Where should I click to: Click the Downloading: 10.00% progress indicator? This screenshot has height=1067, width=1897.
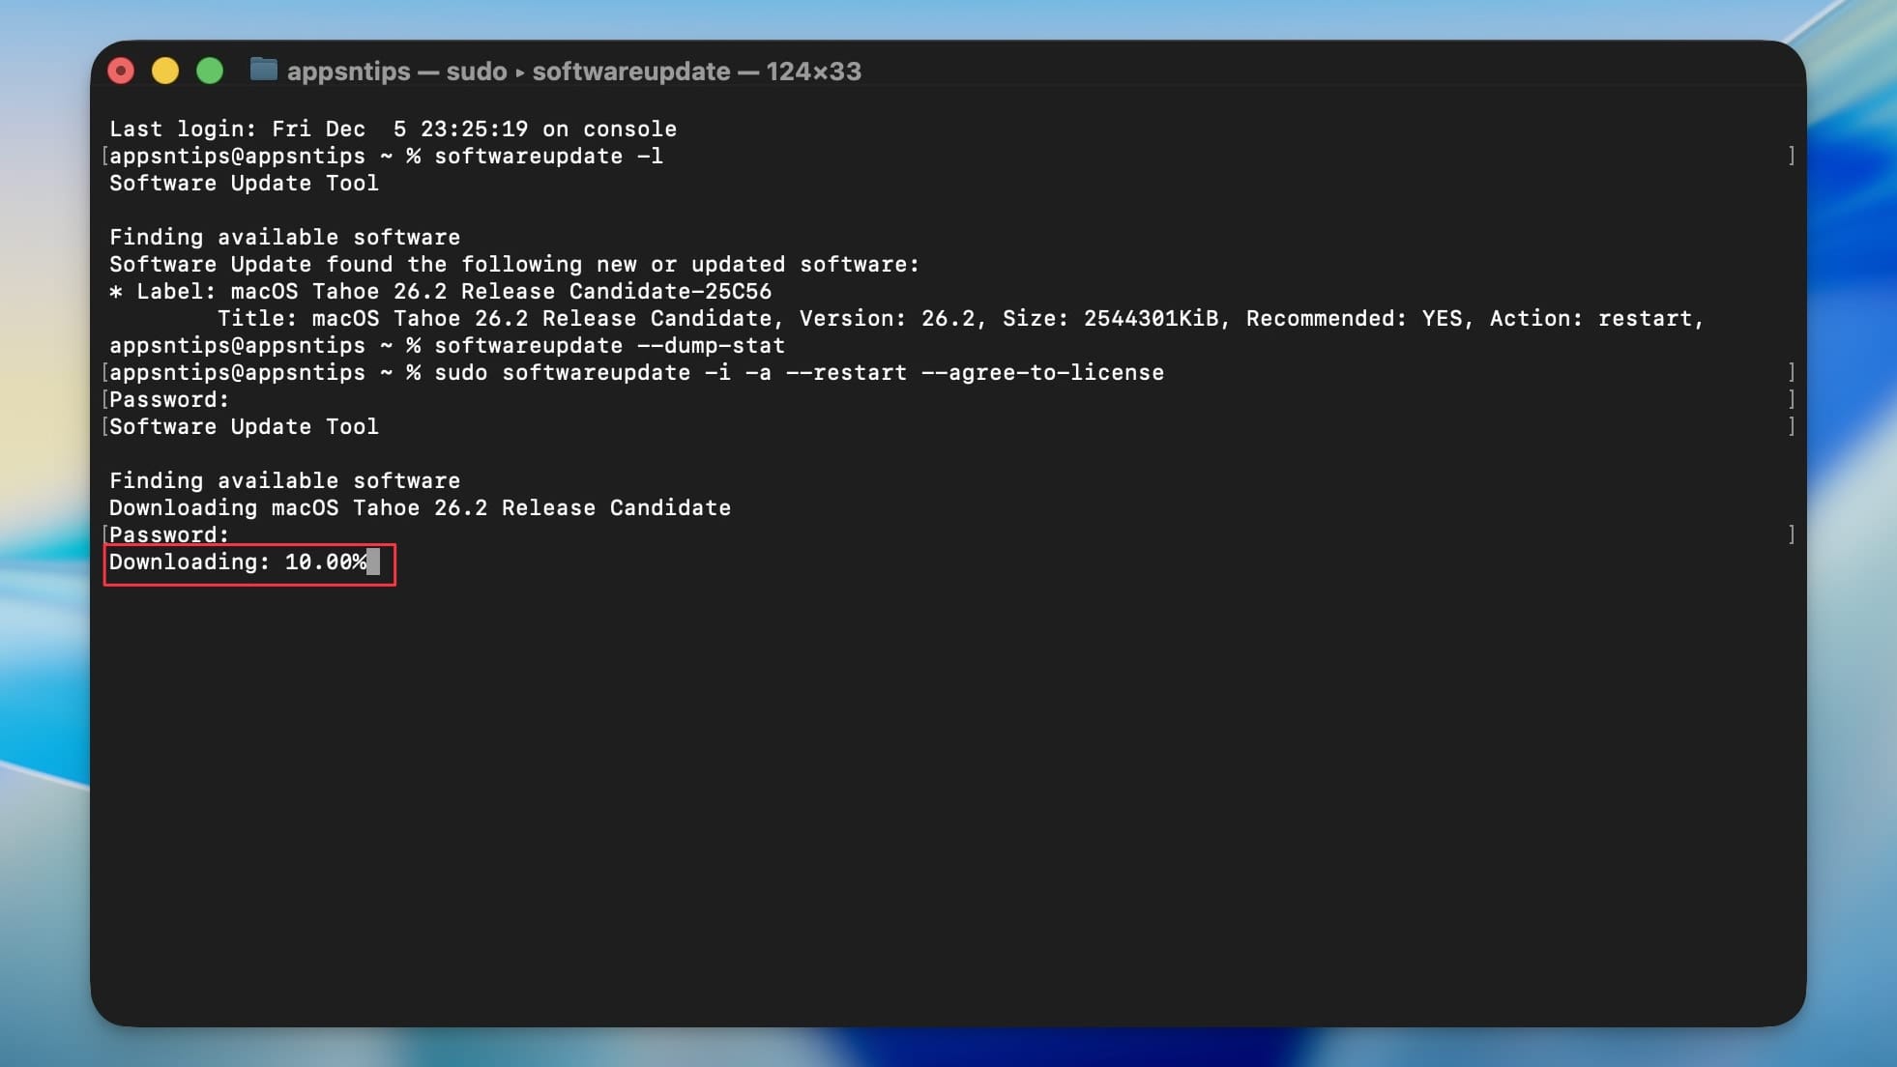pyautogui.click(x=237, y=562)
